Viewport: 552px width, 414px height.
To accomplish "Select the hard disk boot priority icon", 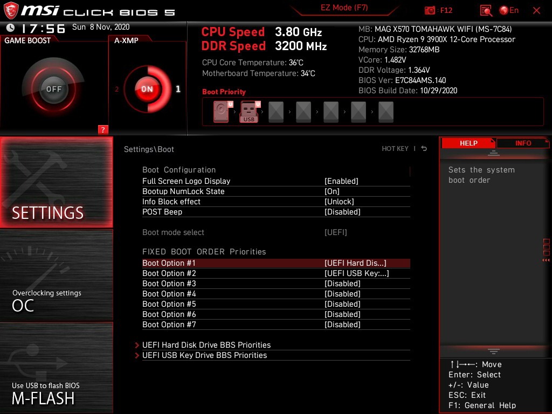I will tap(222, 112).
